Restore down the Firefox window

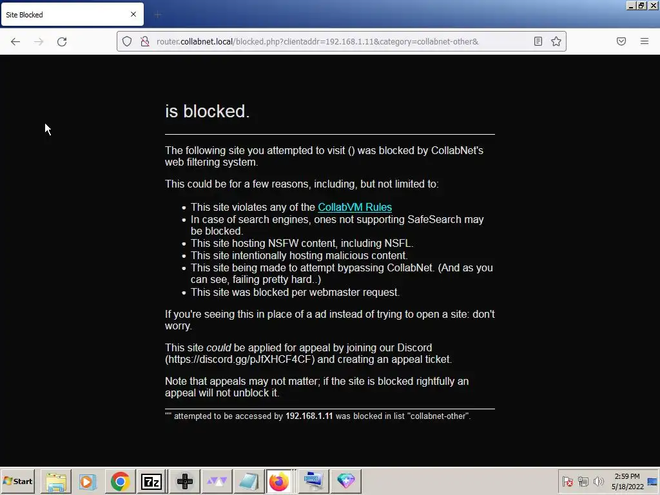tap(641, 5)
